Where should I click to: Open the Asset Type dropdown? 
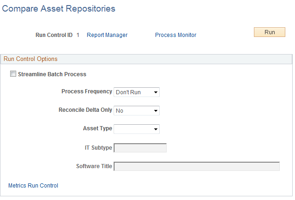pyautogui.click(x=137, y=129)
